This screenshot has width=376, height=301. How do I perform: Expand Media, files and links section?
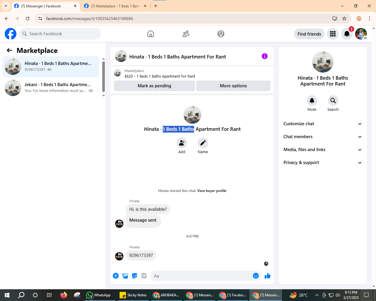323,150
